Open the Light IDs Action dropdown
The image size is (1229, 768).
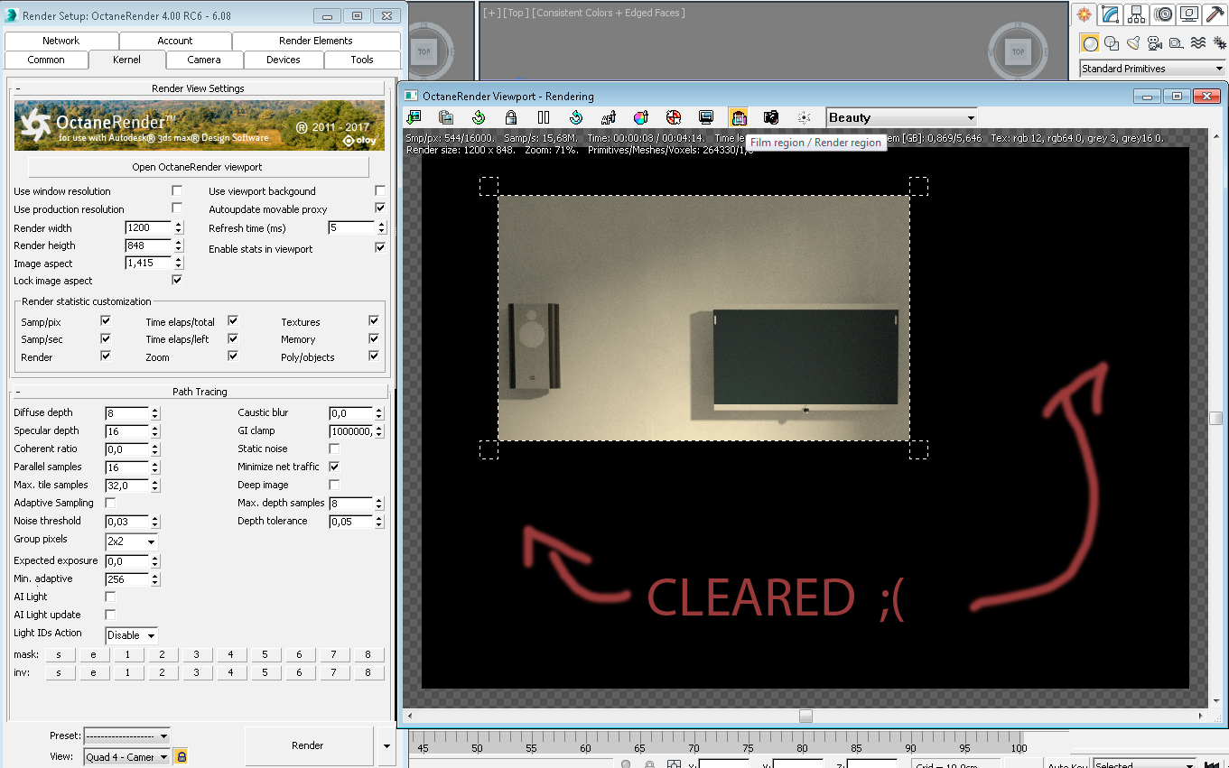132,635
